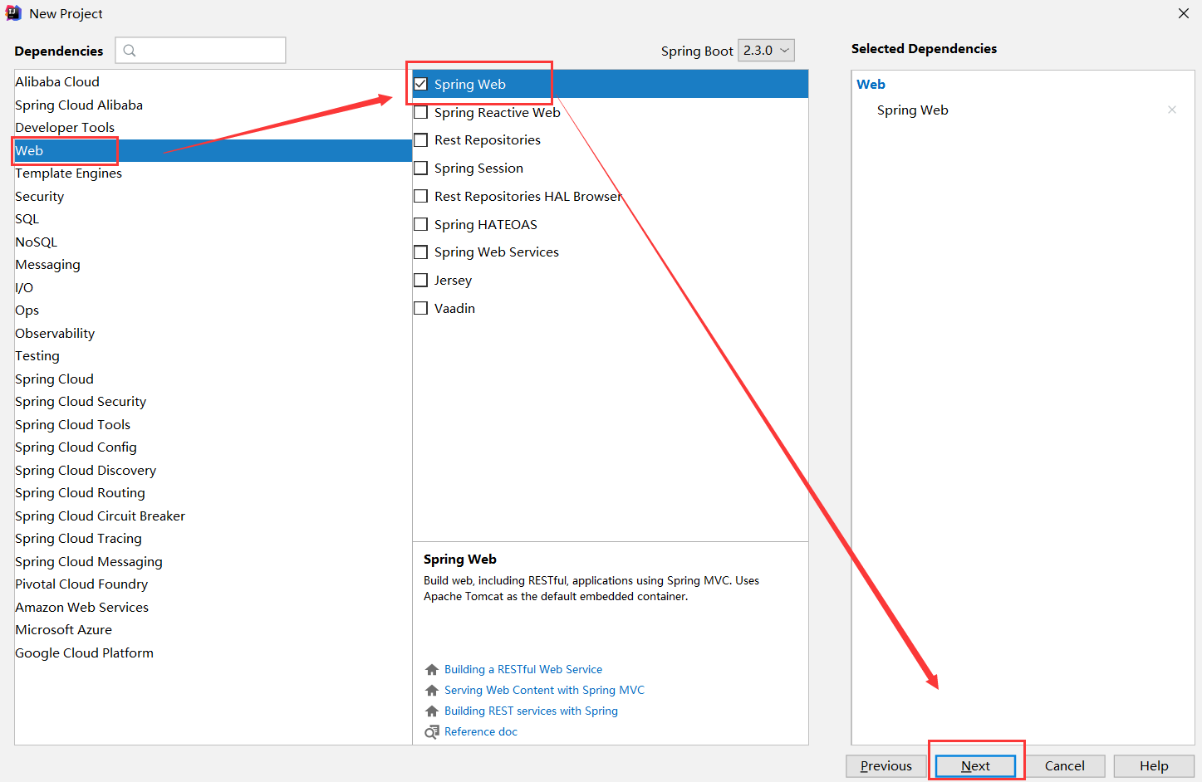Screen dimensions: 1202x782
Task: Select Spring Cloud Tools category
Action: click(x=213, y=424)
